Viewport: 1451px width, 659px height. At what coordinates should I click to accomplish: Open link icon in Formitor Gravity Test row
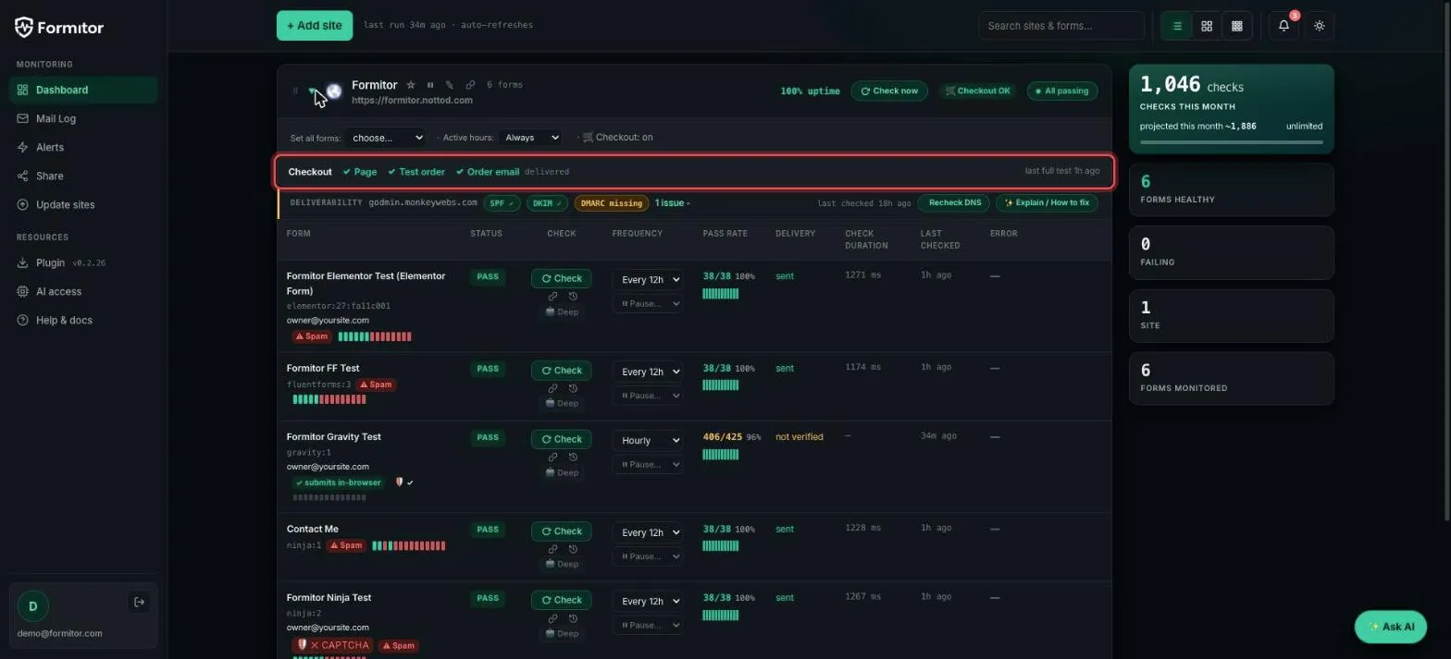(552, 458)
